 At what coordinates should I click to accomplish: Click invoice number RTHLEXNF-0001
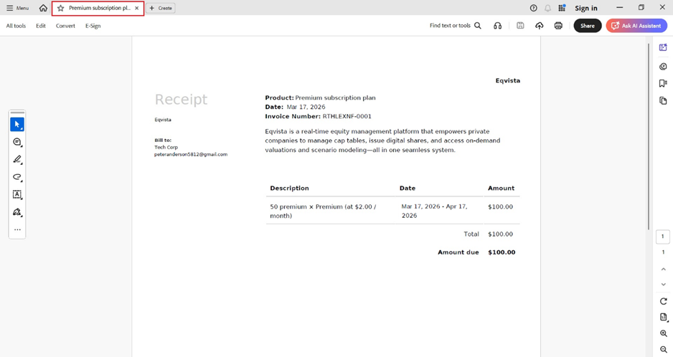(x=347, y=116)
